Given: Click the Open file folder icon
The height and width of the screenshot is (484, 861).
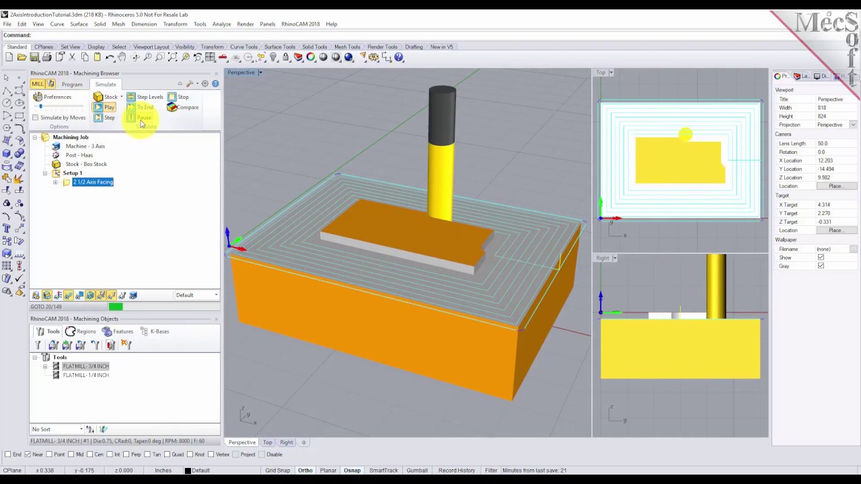Looking at the screenshot, I should (x=22, y=58).
